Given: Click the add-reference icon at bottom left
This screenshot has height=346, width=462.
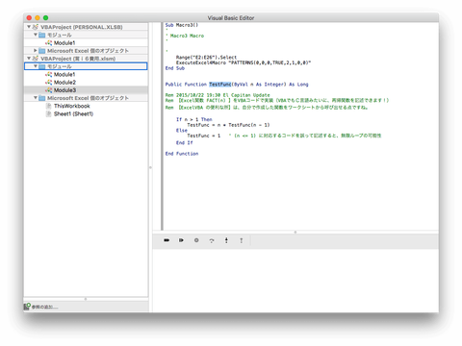Looking at the screenshot, I should [x=27, y=307].
